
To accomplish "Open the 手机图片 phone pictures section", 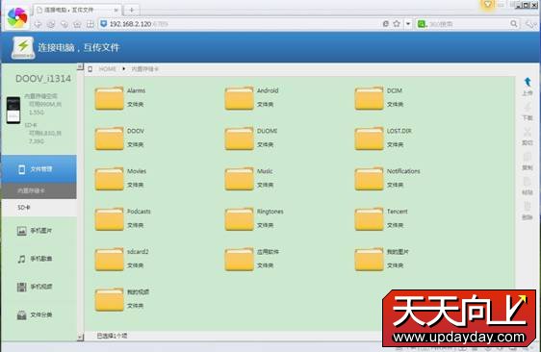I will [35, 231].
